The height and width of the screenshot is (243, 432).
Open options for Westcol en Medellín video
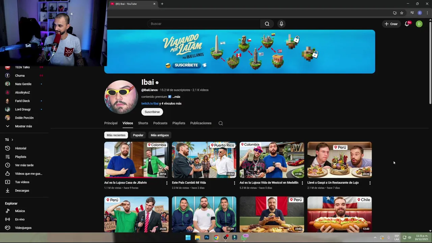302,183
